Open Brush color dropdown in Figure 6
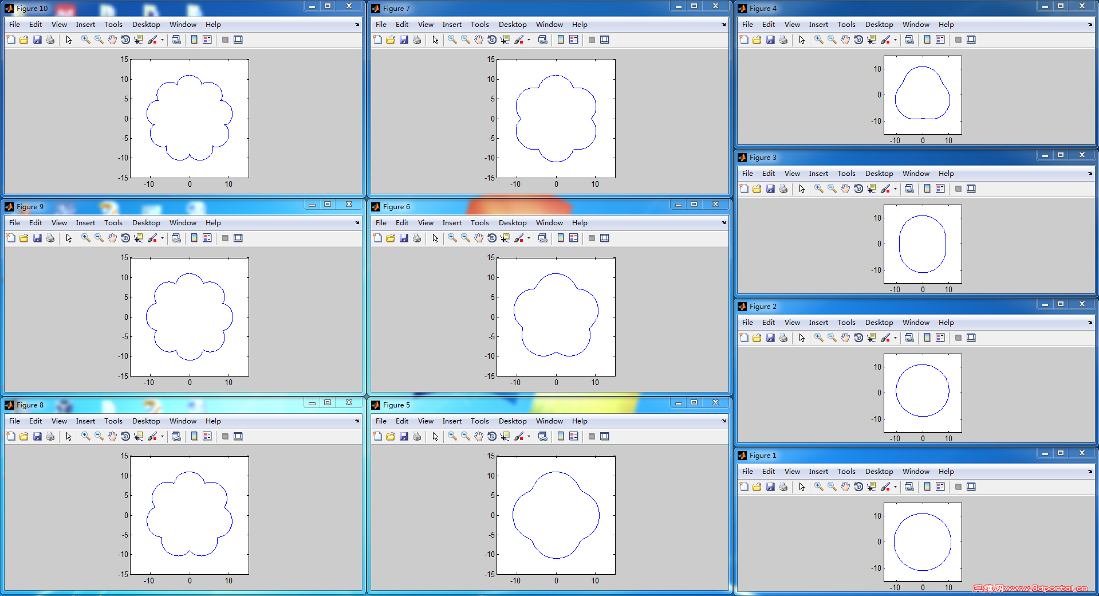The image size is (1099, 596). pos(529,238)
